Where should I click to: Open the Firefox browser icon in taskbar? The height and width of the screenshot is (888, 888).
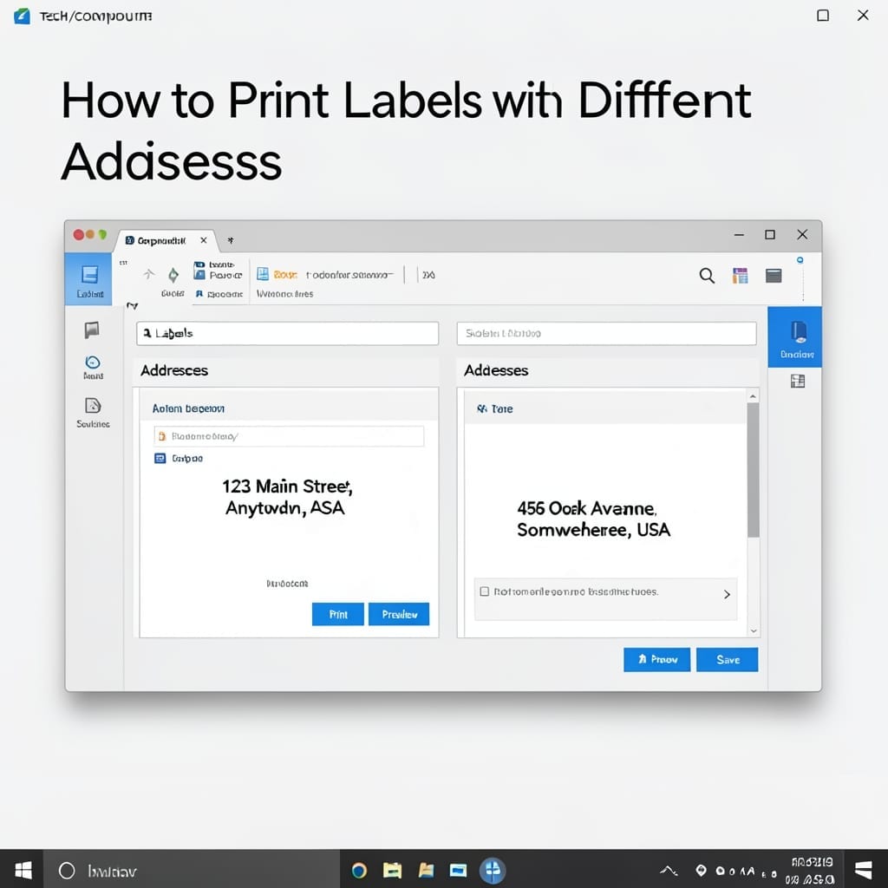click(359, 870)
